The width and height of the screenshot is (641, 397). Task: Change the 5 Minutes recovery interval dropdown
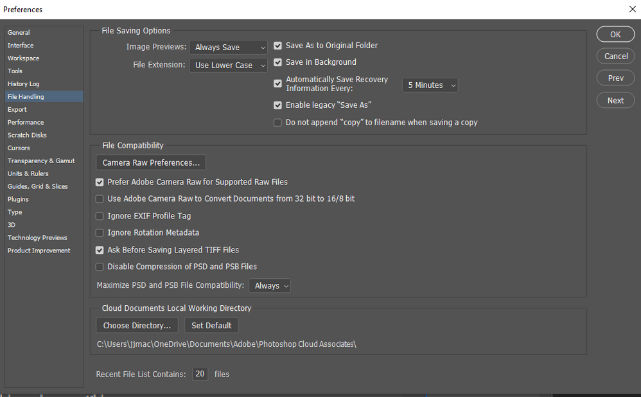pos(430,84)
